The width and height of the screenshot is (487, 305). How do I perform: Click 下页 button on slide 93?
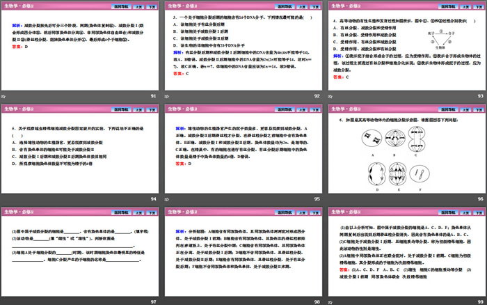(x=479, y=6)
